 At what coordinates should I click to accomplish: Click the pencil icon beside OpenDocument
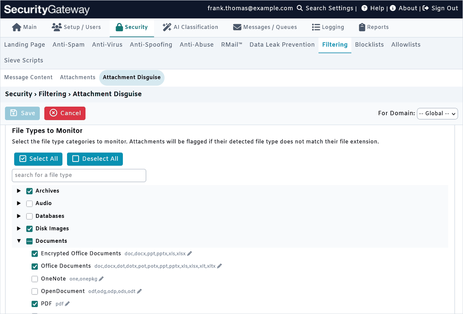pyautogui.click(x=139, y=291)
